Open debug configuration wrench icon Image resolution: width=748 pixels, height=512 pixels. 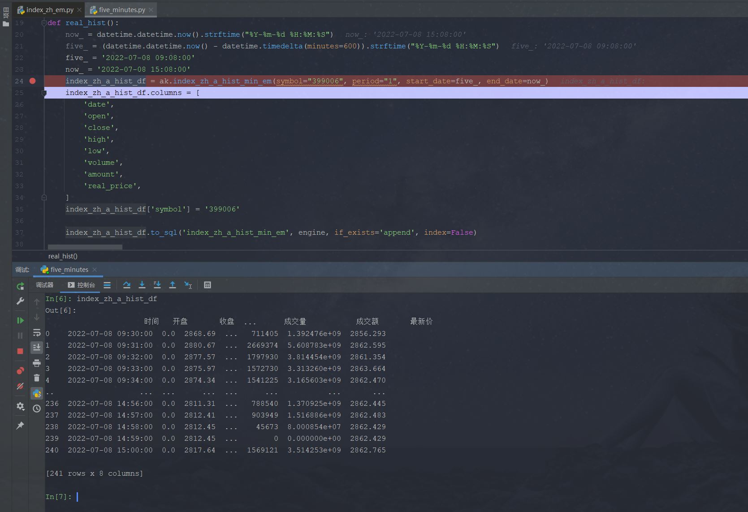(x=20, y=301)
